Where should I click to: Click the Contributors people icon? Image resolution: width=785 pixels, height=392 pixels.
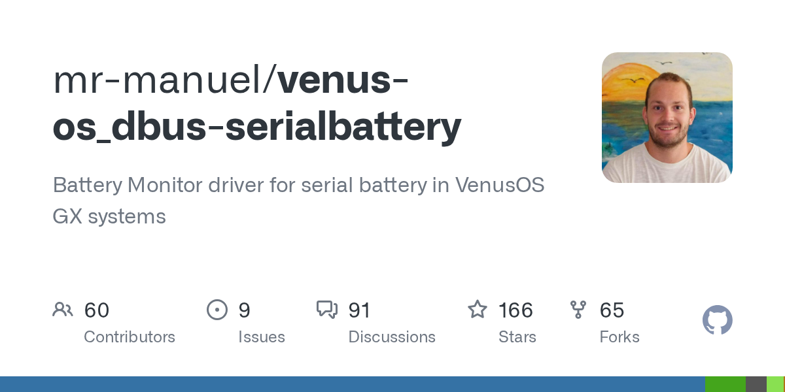[x=63, y=310]
